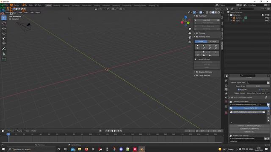This screenshot has height=152, width=271.
Task: Toggle the Apply Mo... checkbox
Action: (239, 90)
